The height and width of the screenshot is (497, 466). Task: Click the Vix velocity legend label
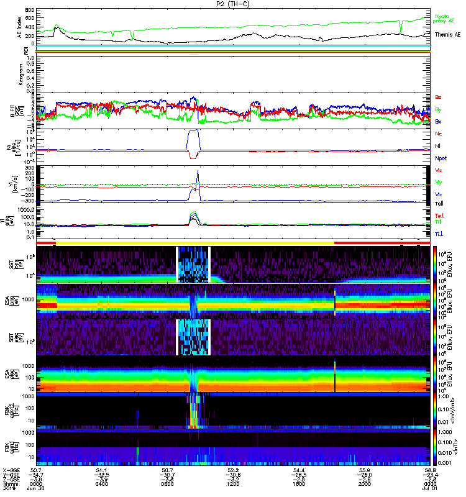tap(439, 194)
